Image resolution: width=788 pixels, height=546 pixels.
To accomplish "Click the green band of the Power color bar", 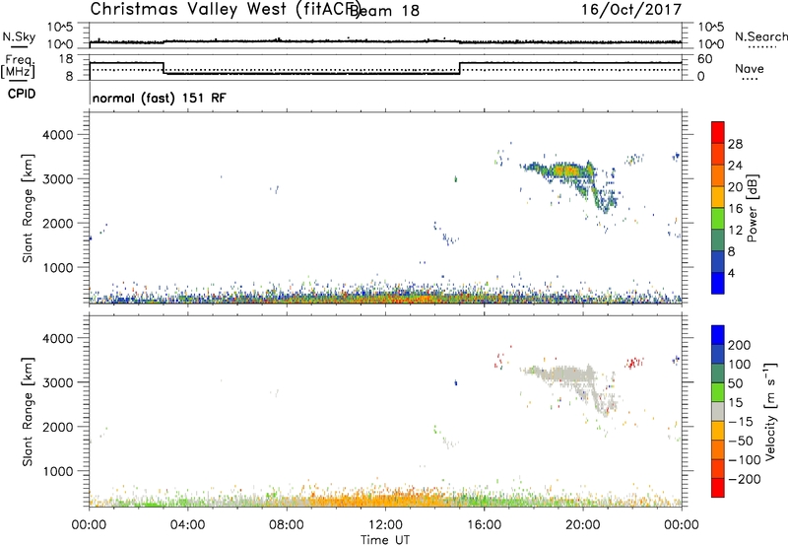I will coord(718,219).
